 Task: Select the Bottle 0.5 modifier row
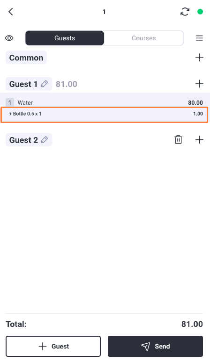pos(105,114)
